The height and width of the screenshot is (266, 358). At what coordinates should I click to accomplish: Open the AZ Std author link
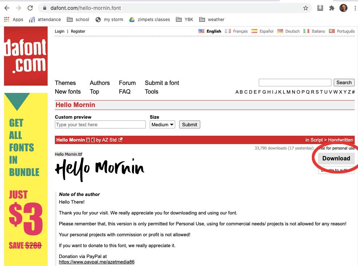click(109, 140)
